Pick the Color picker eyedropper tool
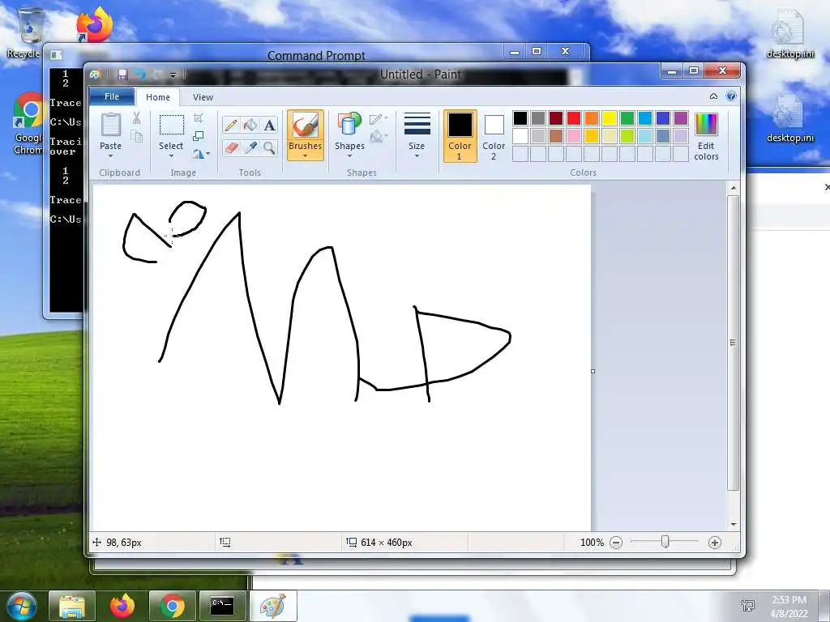 (250, 147)
